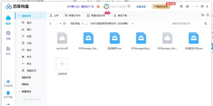
Task: Click 拖入常用文件夹 add box
Action: [x=30, y=100]
